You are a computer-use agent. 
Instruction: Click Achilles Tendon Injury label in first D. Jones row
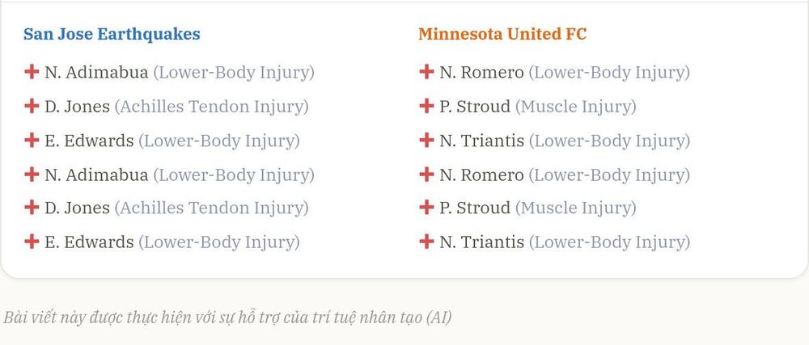tap(211, 107)
